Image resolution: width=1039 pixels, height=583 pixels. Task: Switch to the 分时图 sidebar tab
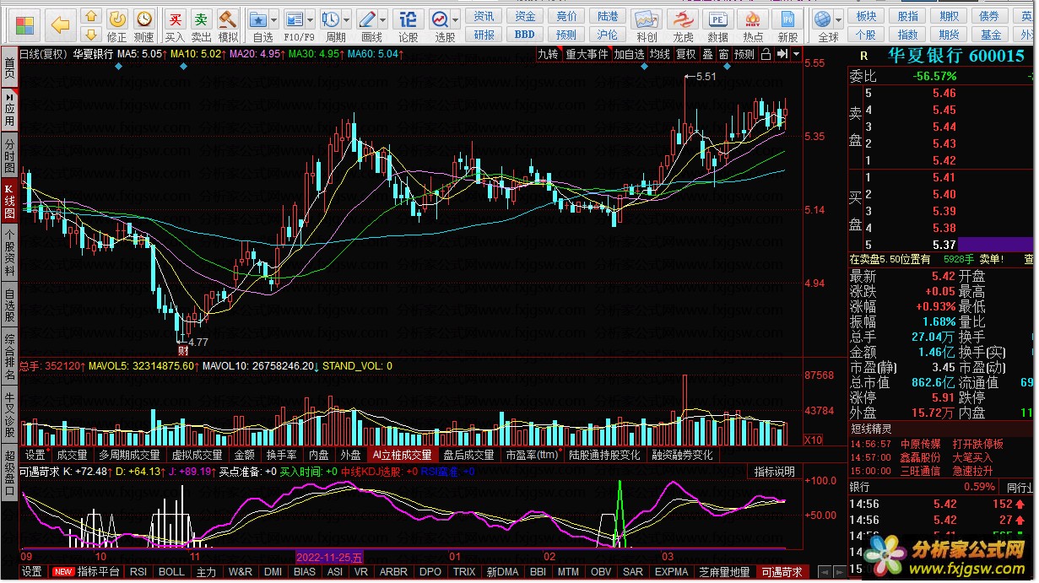(9, 157)
